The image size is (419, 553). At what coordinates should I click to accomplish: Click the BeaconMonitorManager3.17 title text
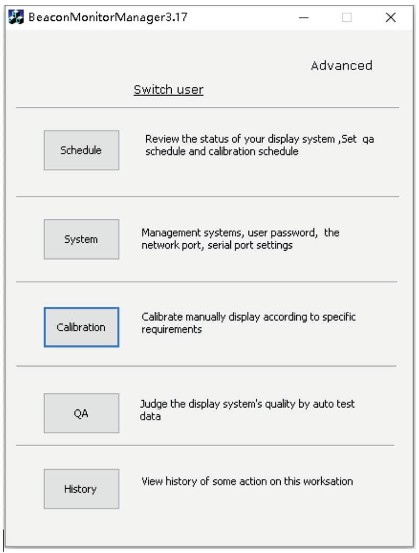(x=108, y=17)
